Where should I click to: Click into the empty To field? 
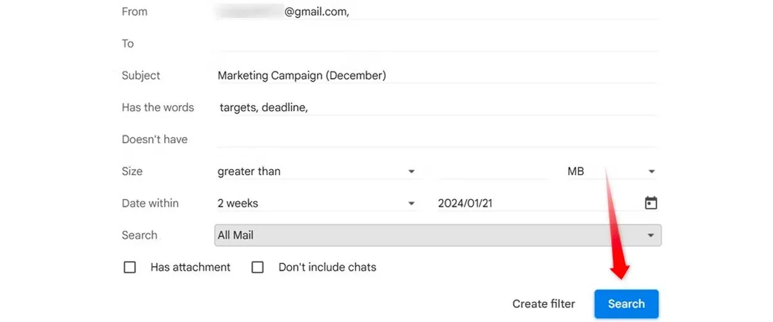coord(438,43)
